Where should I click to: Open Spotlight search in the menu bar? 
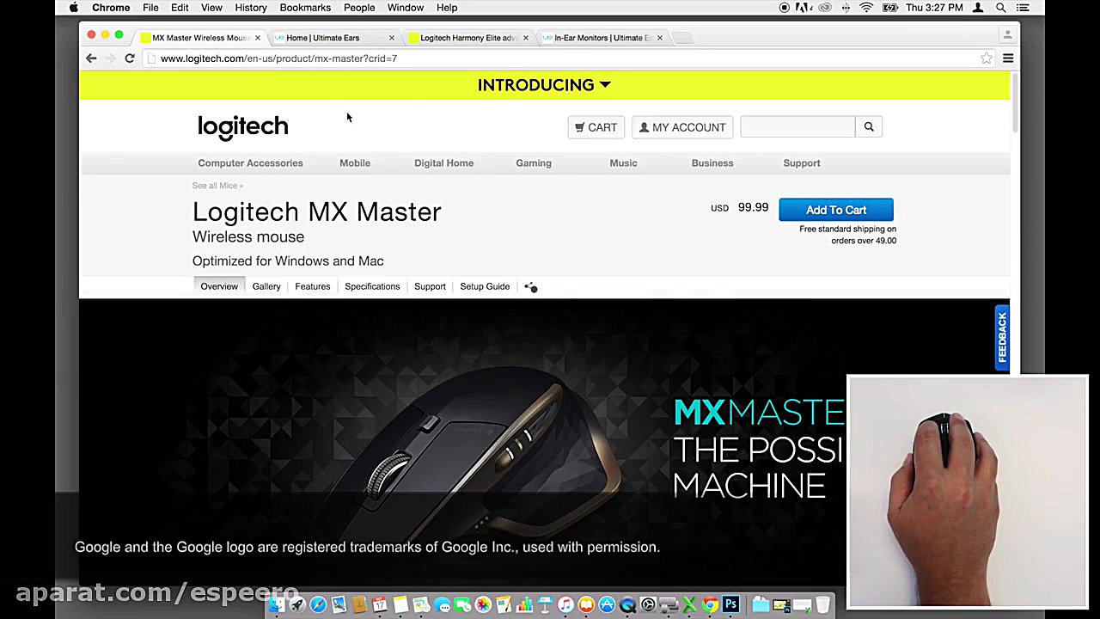click(1001, 8)
